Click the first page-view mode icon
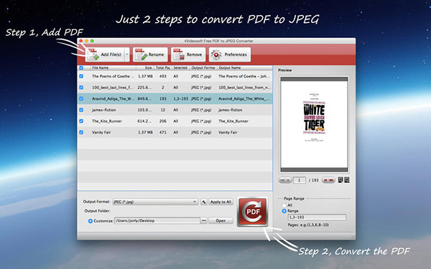 click(340, 180)
